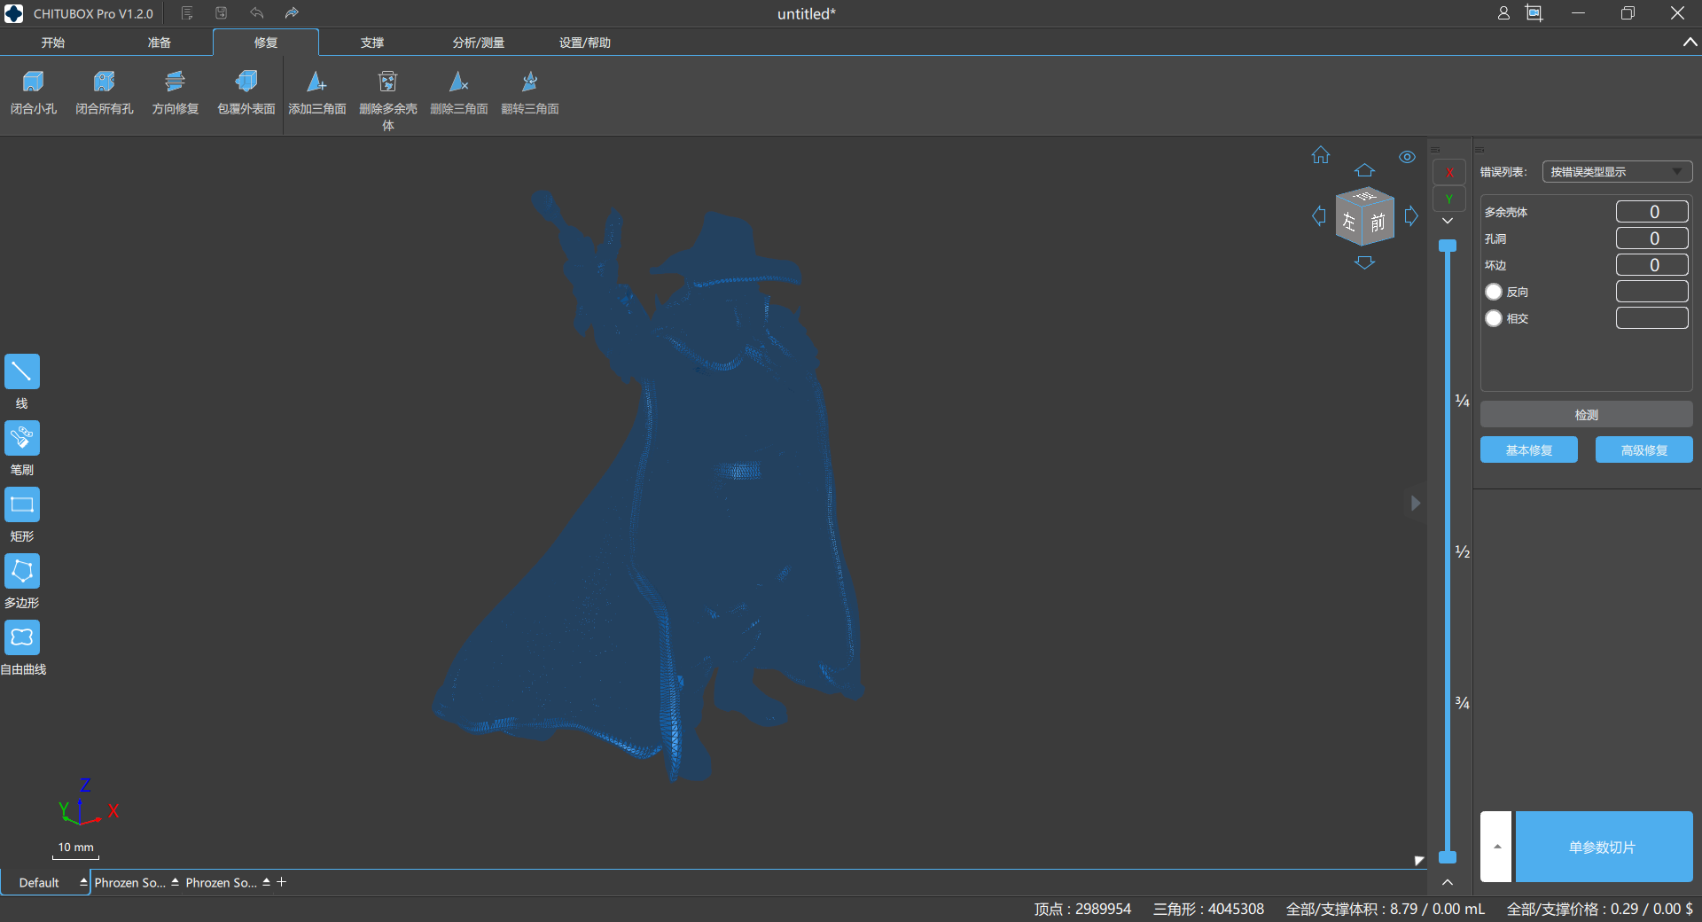This screenshot has width=1702, height=922.
Task: Pick the 自由曲线 free curve selection tool
Action: coord(22,637)
